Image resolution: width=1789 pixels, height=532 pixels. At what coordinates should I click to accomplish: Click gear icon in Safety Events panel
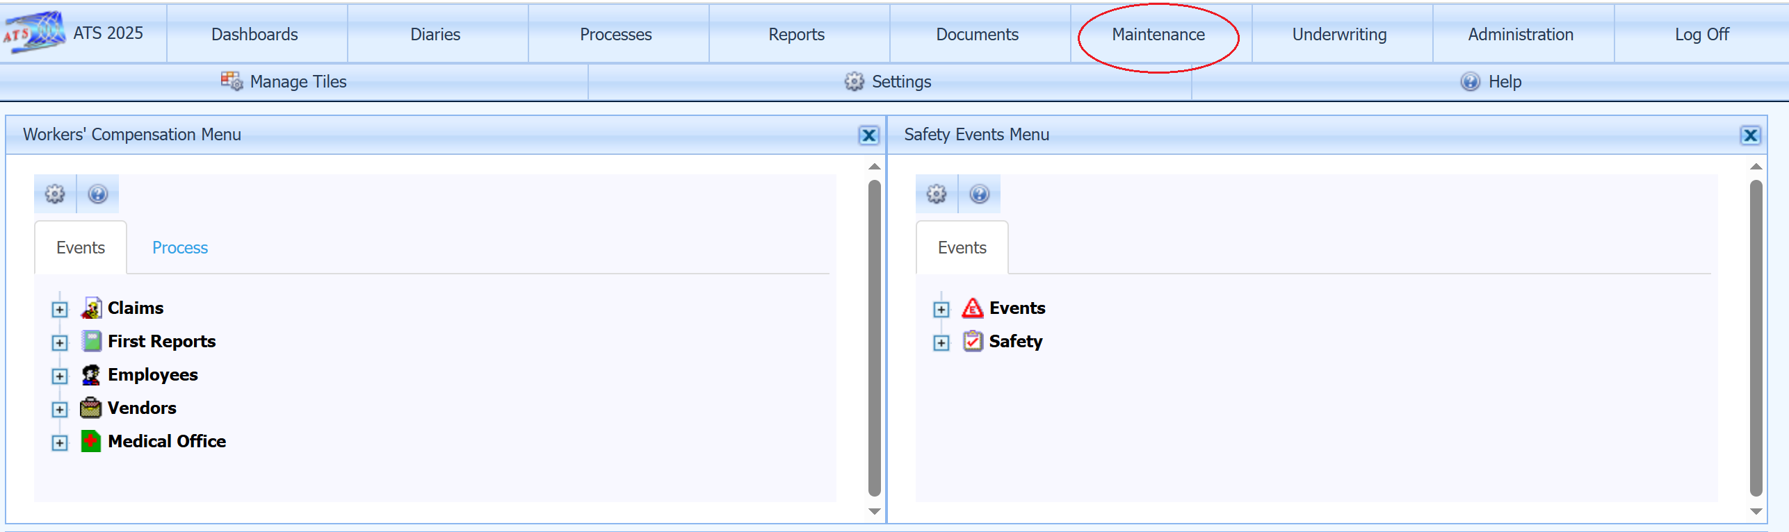(x=937, y=194)
